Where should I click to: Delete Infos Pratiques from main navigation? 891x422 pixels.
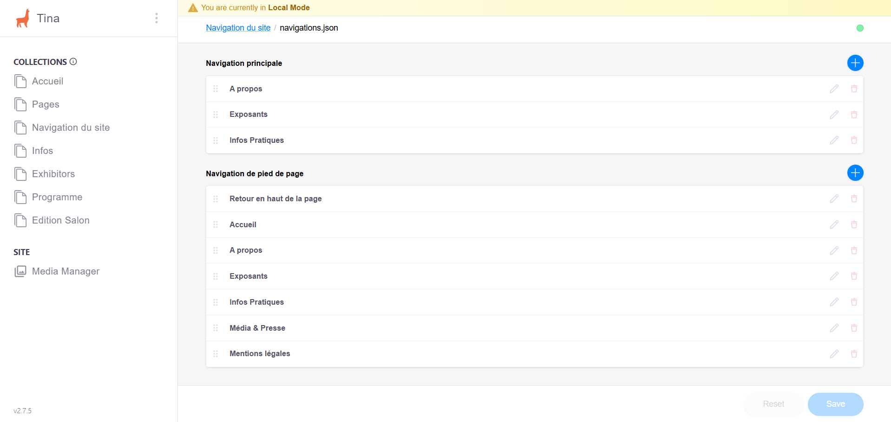[x=854, y=140]
